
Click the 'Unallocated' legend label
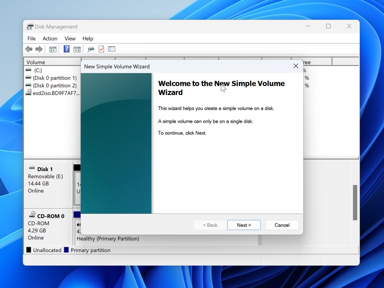click(x=47, y=250)
